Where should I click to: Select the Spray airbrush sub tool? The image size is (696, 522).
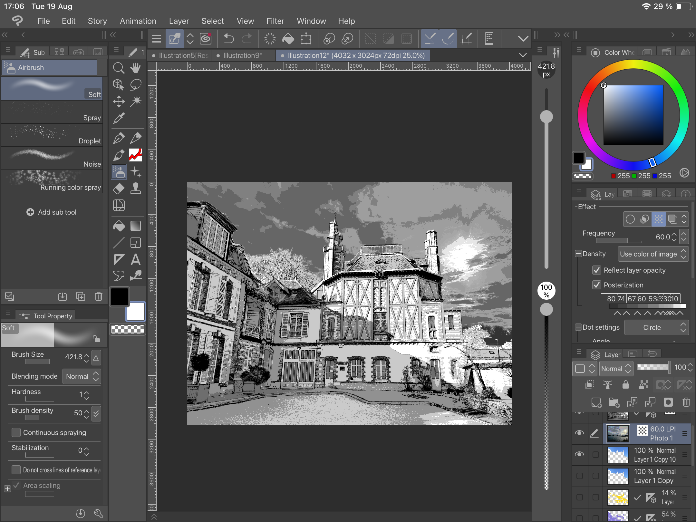pos(52,112)
